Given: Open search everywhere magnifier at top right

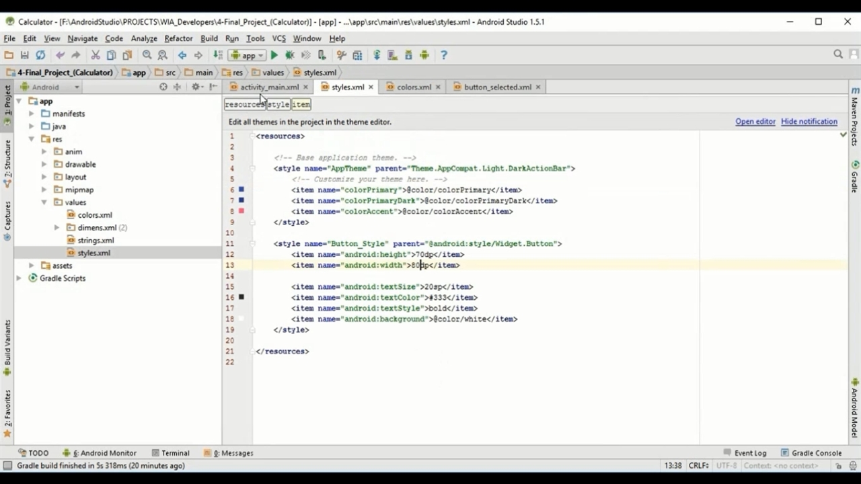Looking at the screenshot, I should coord(838,54).
